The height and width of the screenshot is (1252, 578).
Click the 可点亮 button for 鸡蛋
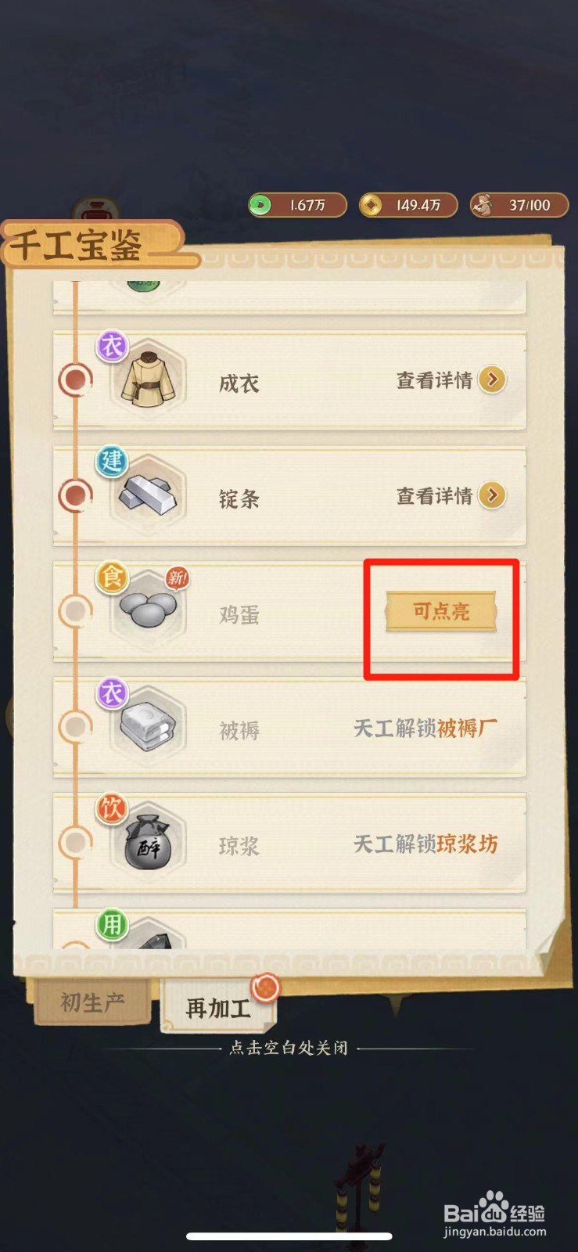tap(441, 611)
